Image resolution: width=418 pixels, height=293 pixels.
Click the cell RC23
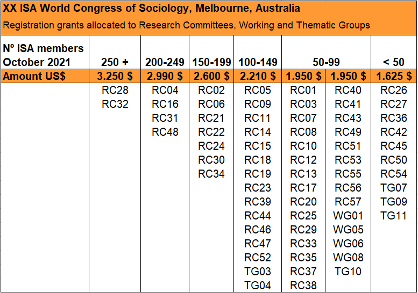(258, 188)
